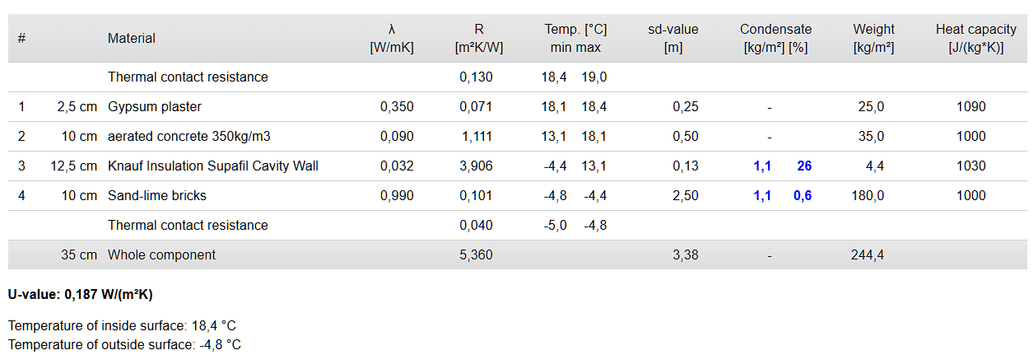Click the sd-value column header
Image resolution: width=1034 pixels, height=355 pixels.
click(673, 38)
